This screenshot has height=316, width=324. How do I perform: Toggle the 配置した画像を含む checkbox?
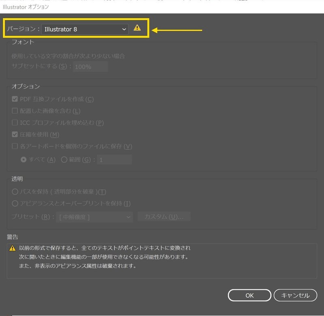point(15,111)
